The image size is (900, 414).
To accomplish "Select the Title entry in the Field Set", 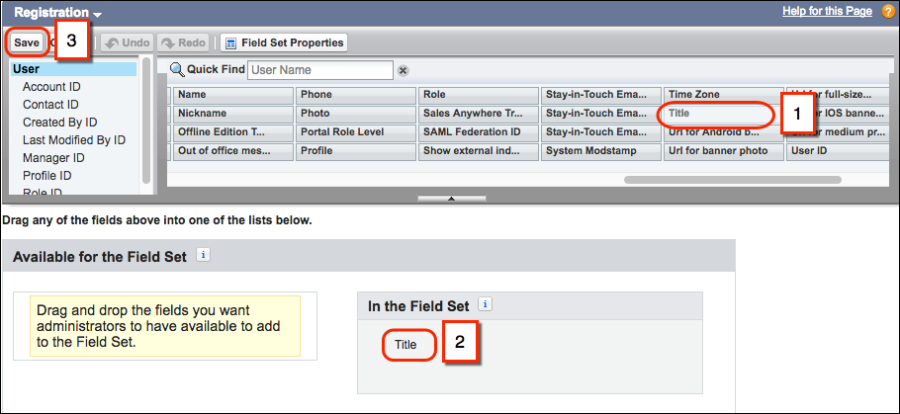I will [x=405, y=345].
